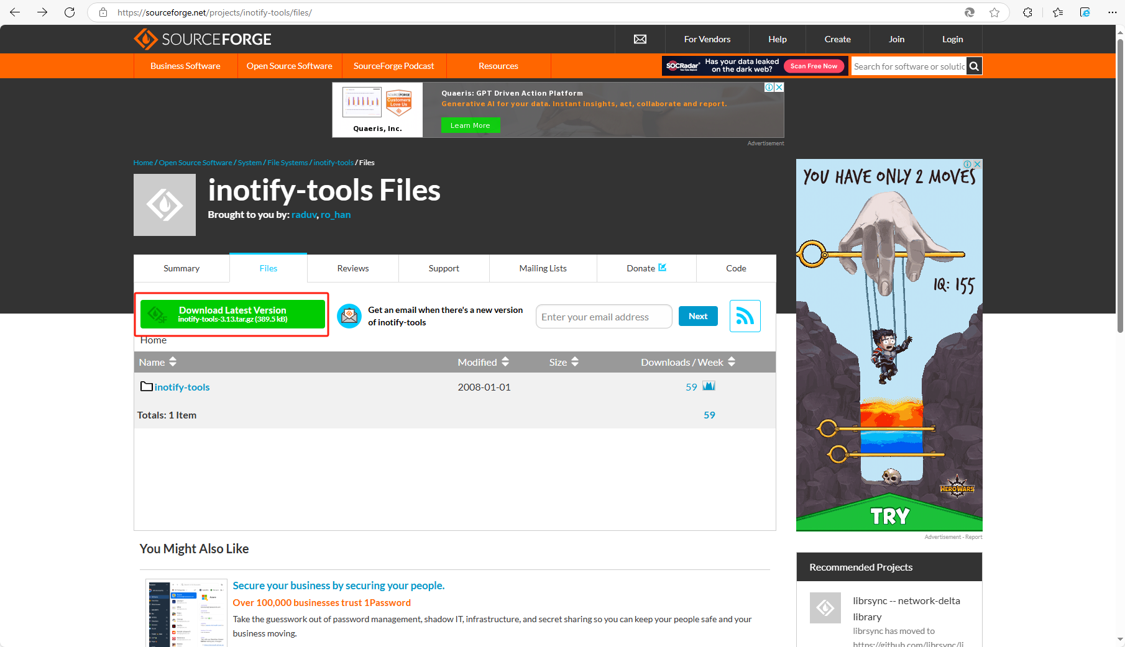Viewport: 1125px width, 647px height.
Task: Click the SourceForge logo
Action: [203, 39]
